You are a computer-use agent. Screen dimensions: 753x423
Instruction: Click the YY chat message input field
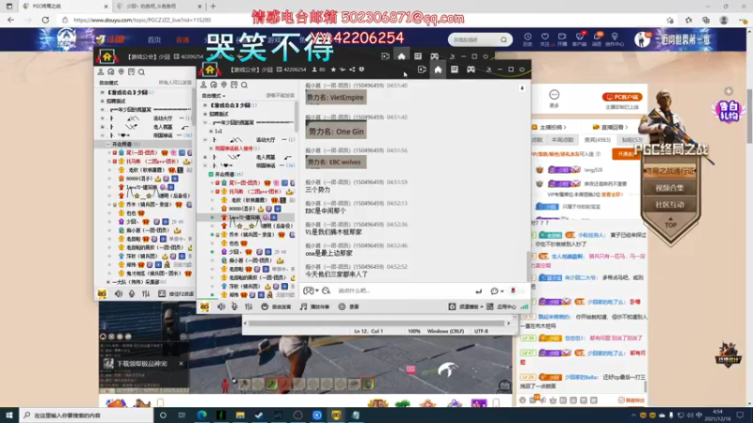[x=404, y=290]
